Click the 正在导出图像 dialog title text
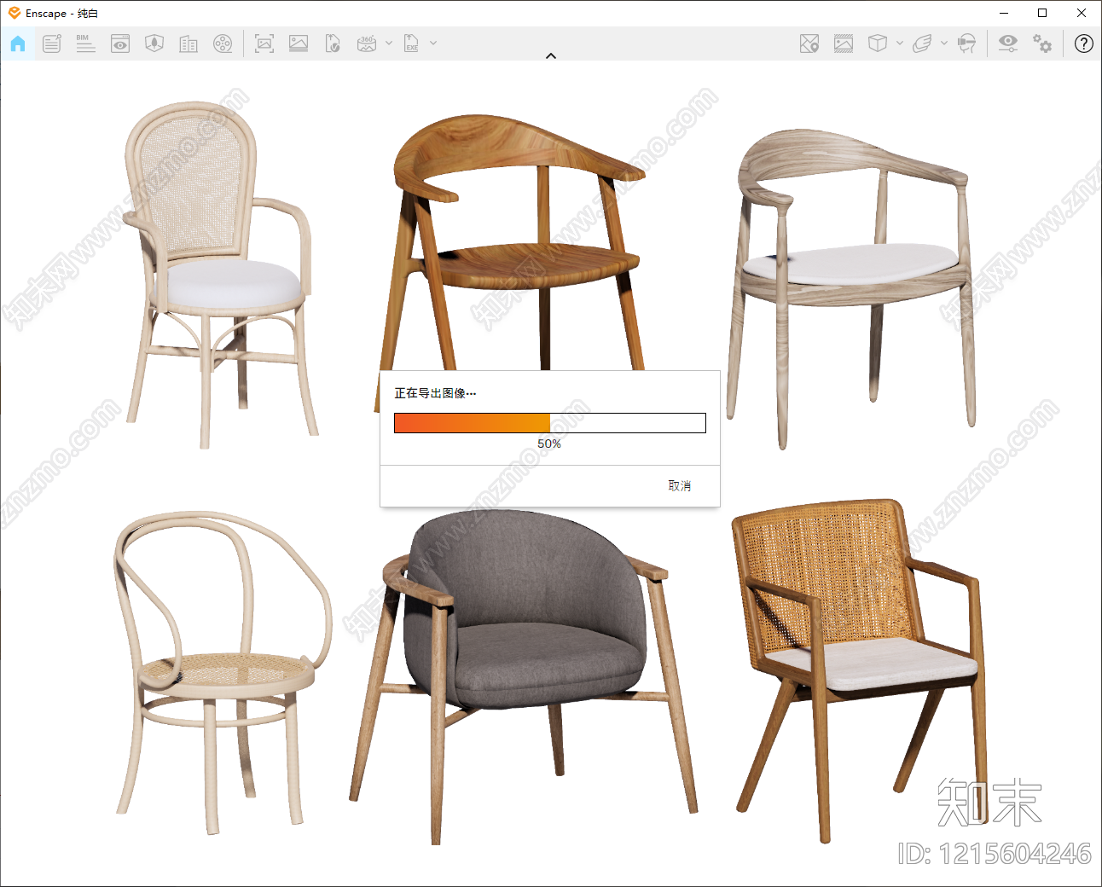 click(435, 393)
